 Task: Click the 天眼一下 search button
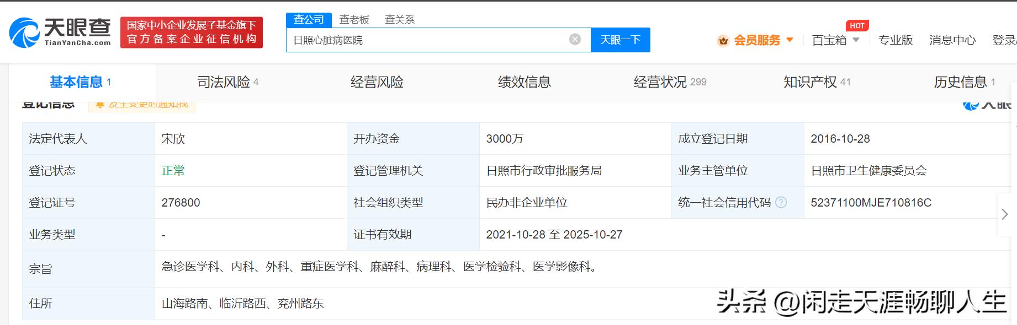[x=620, y=40]
